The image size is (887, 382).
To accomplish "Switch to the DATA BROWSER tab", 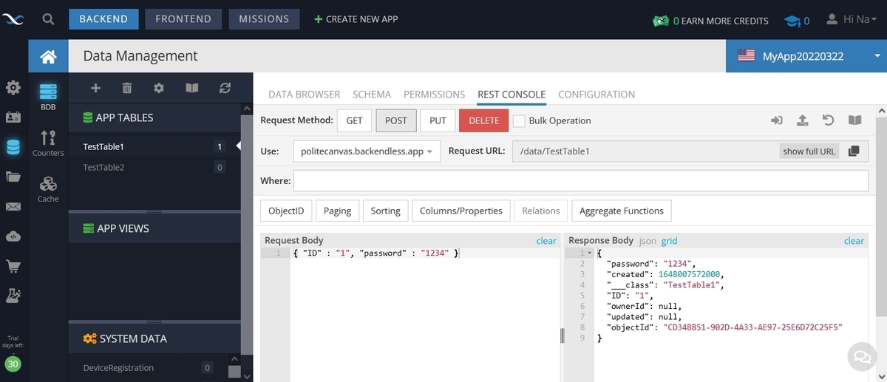I will [304, 95].
